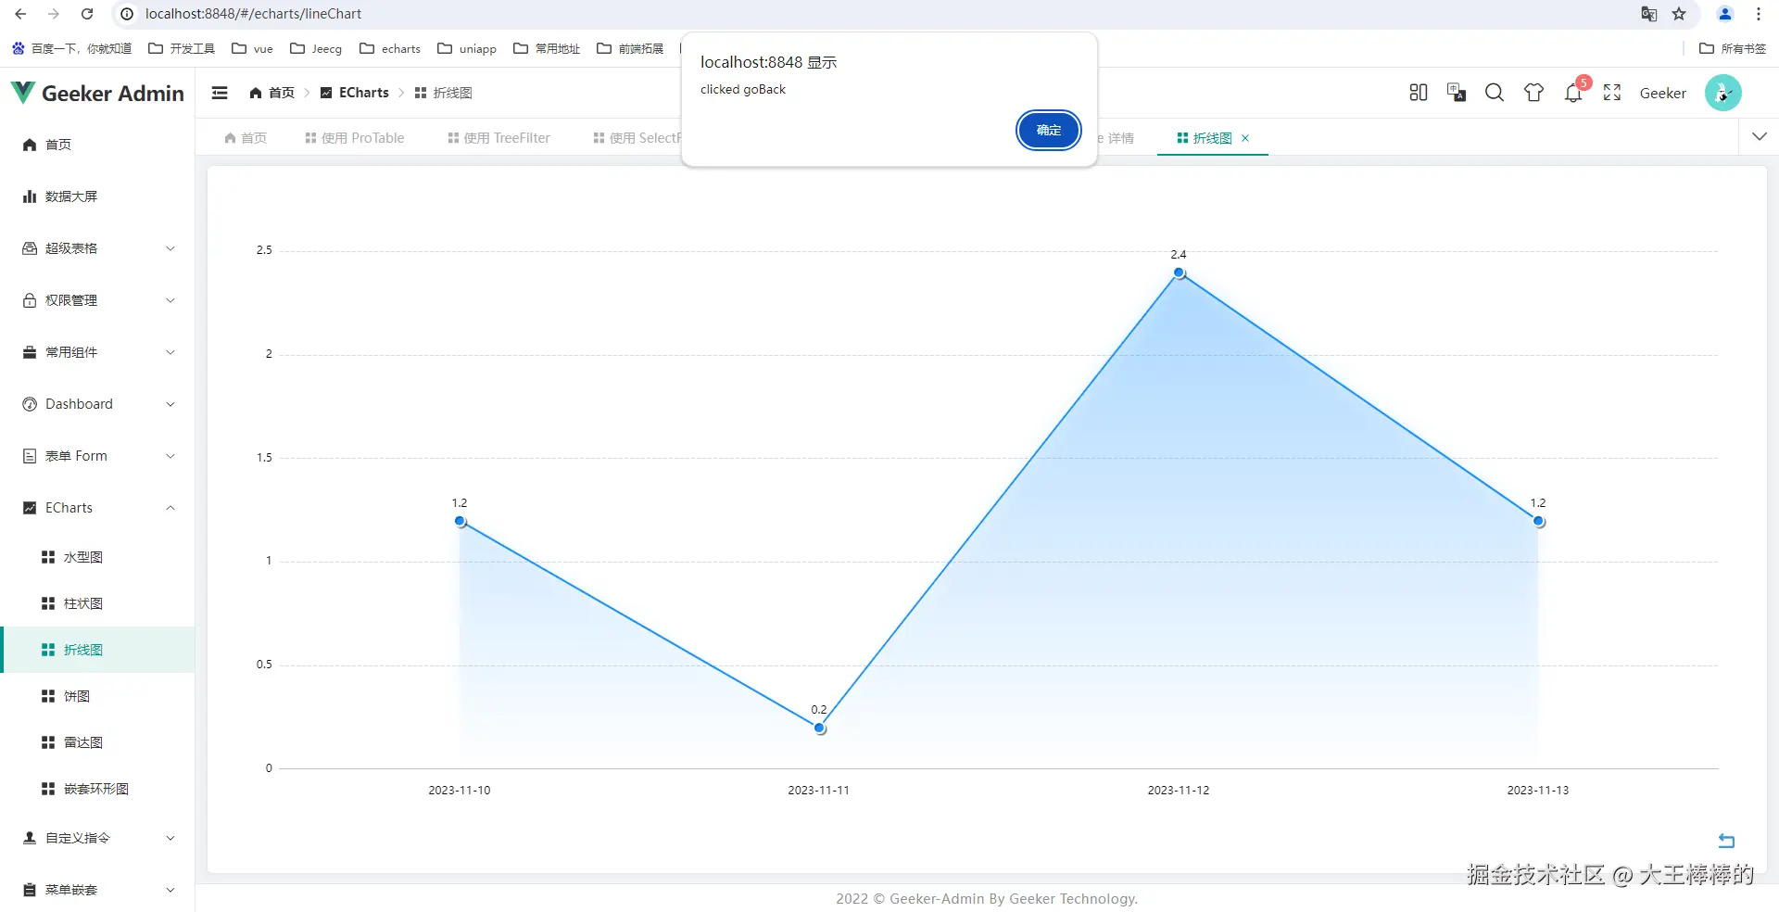This screenshot has height=912, width=1779.
Task: Open the 百度一下，你就知道 bookmark
Action: (x=71, y=48)
